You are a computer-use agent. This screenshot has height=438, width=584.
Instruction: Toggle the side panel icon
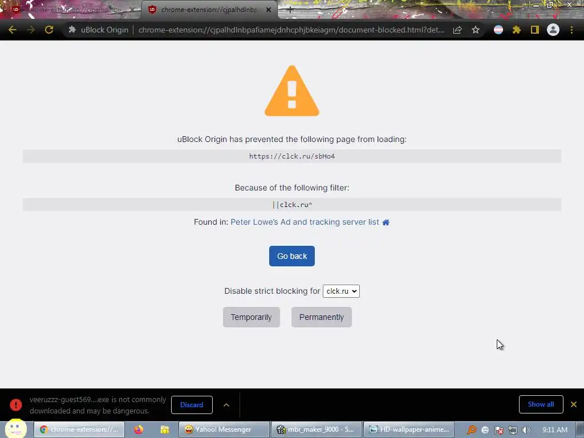[x=535, y=30]
